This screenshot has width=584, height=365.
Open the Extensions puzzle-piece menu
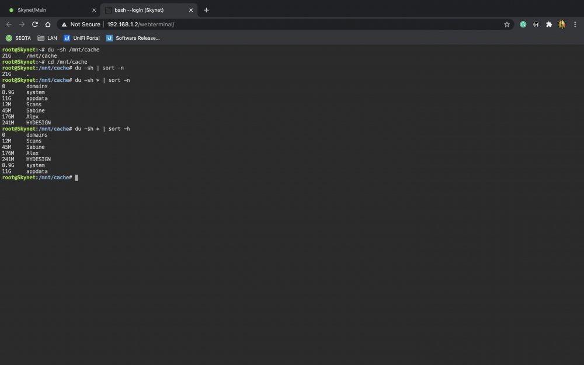548,24
